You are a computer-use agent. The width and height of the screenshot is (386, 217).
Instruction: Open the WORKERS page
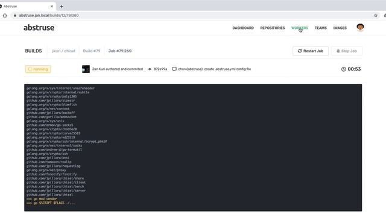click(300, 28)
